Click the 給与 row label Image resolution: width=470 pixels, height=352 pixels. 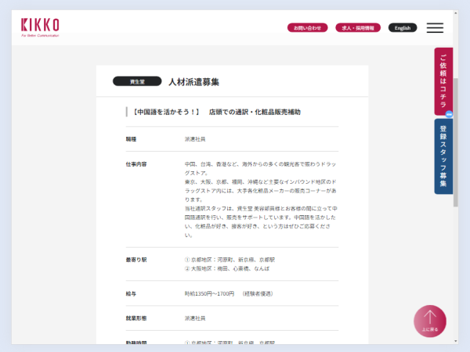[x=131, y=293]
